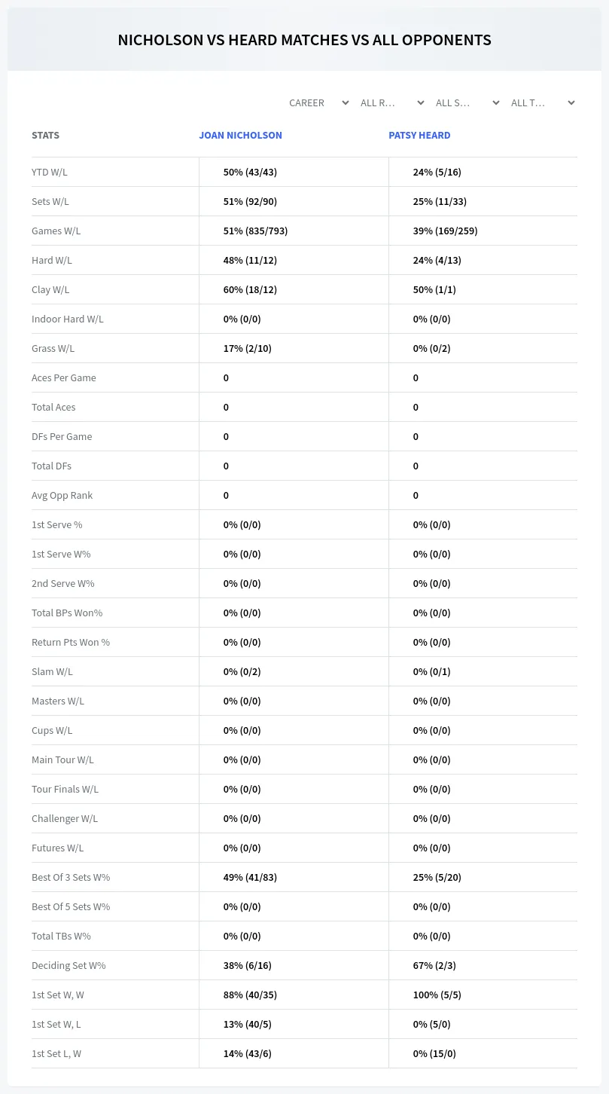Open the ALL S... surfaces dropdown
The image size is (609, 1094).
pos(467,102)
